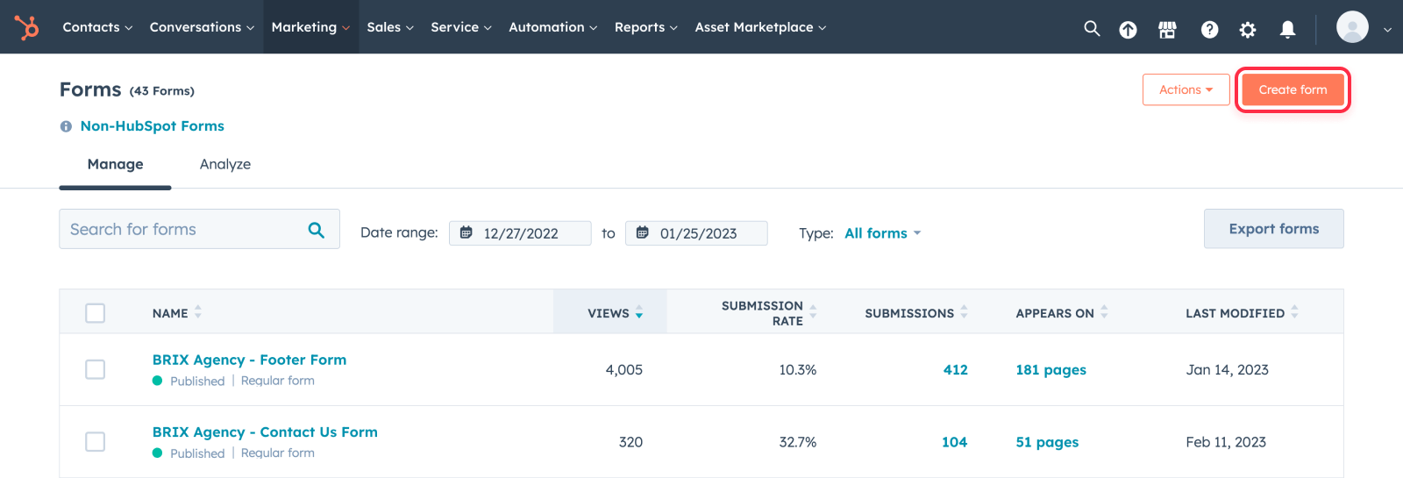Click the 32.7% submission rate value

pyautogui.click(x=797, y=442)
